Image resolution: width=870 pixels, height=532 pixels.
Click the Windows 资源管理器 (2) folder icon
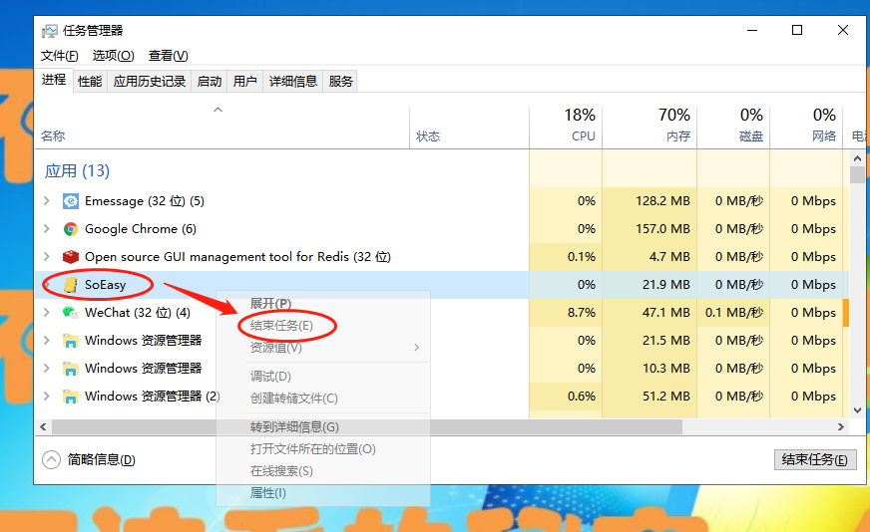[x=71, y=397]
